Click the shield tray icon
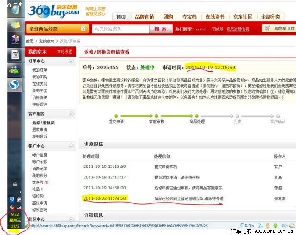This screenshot has width=296, height=235. tap(12, 200)
